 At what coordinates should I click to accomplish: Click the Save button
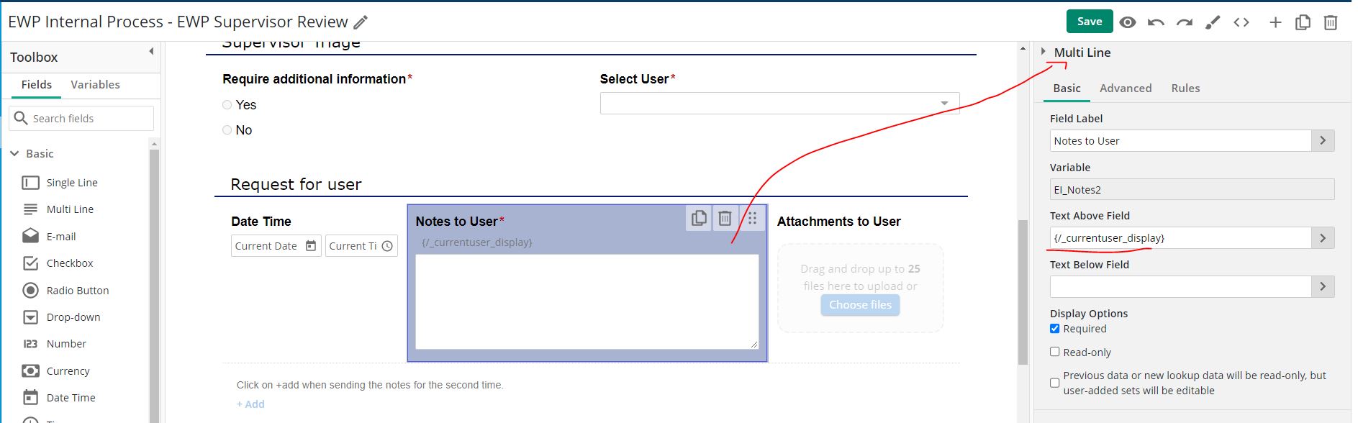1089,22
